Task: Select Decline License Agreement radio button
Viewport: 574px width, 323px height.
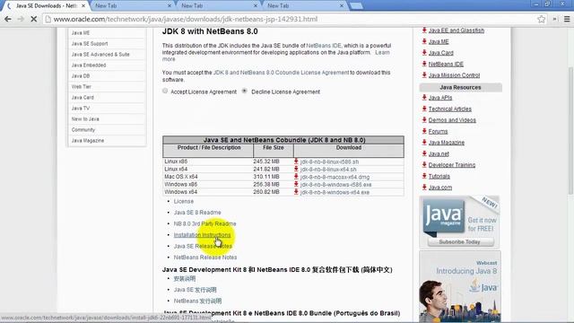Action: point(245,91)
